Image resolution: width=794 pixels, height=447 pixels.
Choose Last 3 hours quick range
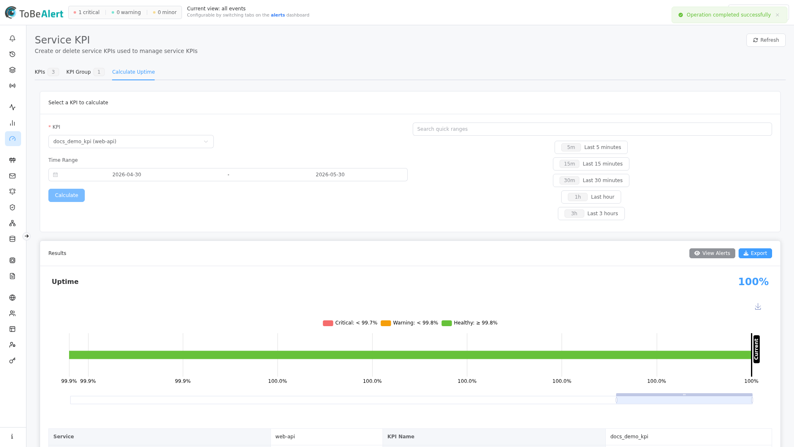[x=591, y=214]
